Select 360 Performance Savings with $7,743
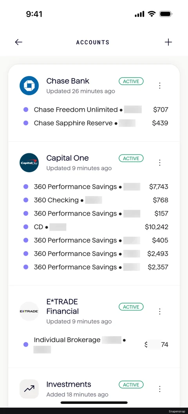Image resolution: width=188 pixels, height=414 pixels. [x=96, y=187]
